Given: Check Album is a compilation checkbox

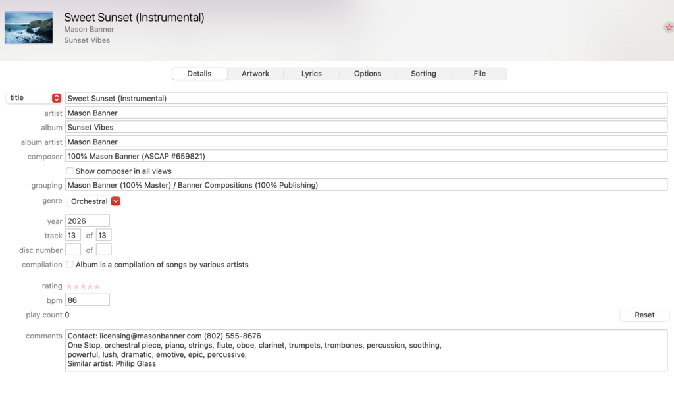Looking at the screenshot, I should [x=70, y=265].
